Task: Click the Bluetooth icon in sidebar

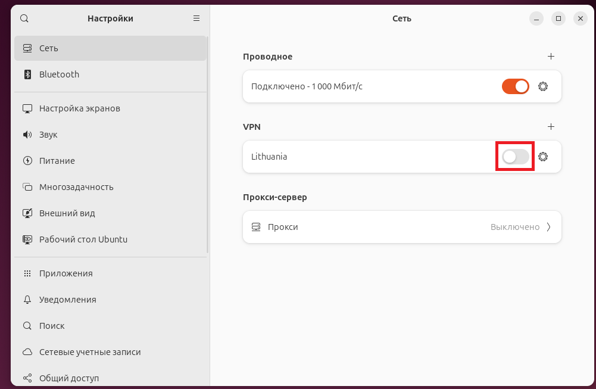Action: (x=27, y=74)
